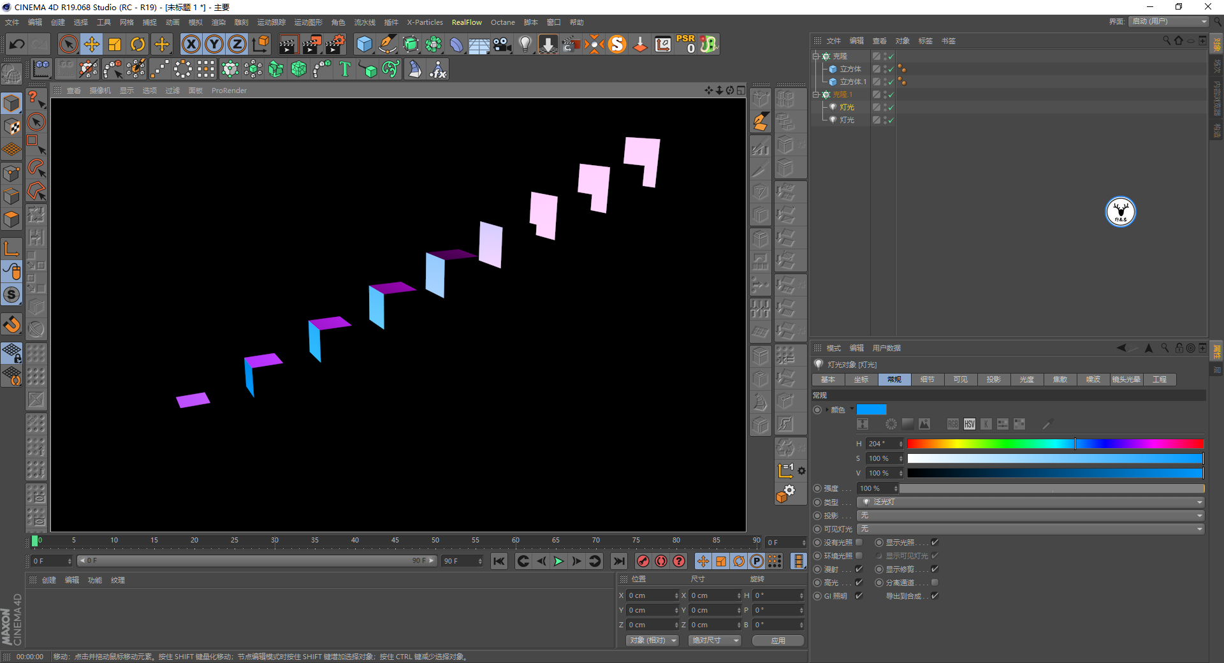Click the Undo arrow icon
1224x663 pixels.
17,44
